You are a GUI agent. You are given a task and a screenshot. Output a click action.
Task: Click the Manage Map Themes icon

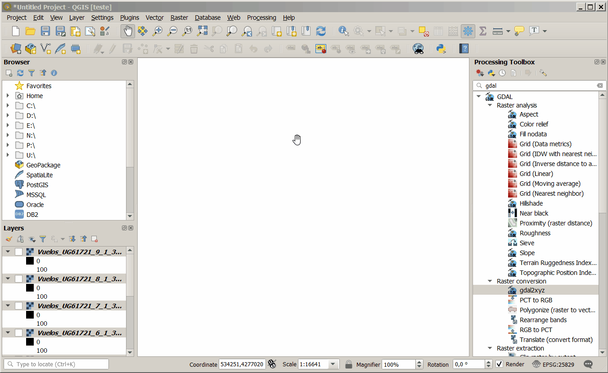click(x=32, y=239)
